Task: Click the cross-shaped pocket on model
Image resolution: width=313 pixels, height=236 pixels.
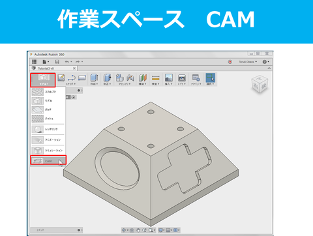Action: pos(185,168)
